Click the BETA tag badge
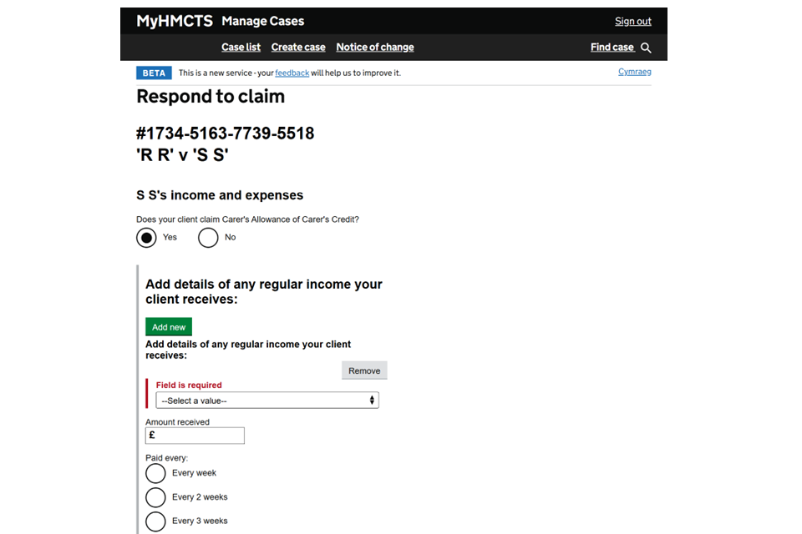The image size is (802, 534). pos(154,73)
